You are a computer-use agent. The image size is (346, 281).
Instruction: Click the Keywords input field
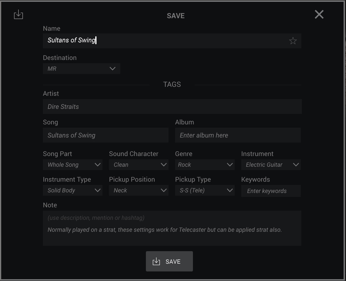[x=271, y=191]
